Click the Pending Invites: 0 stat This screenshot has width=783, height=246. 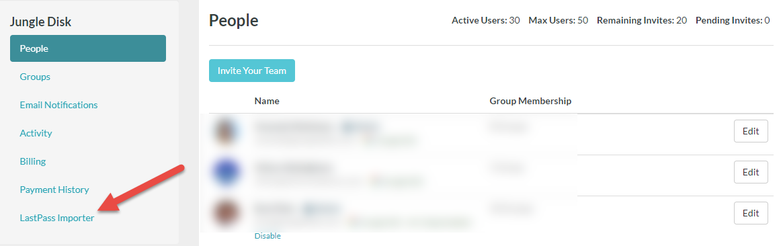tap(733, 20)
